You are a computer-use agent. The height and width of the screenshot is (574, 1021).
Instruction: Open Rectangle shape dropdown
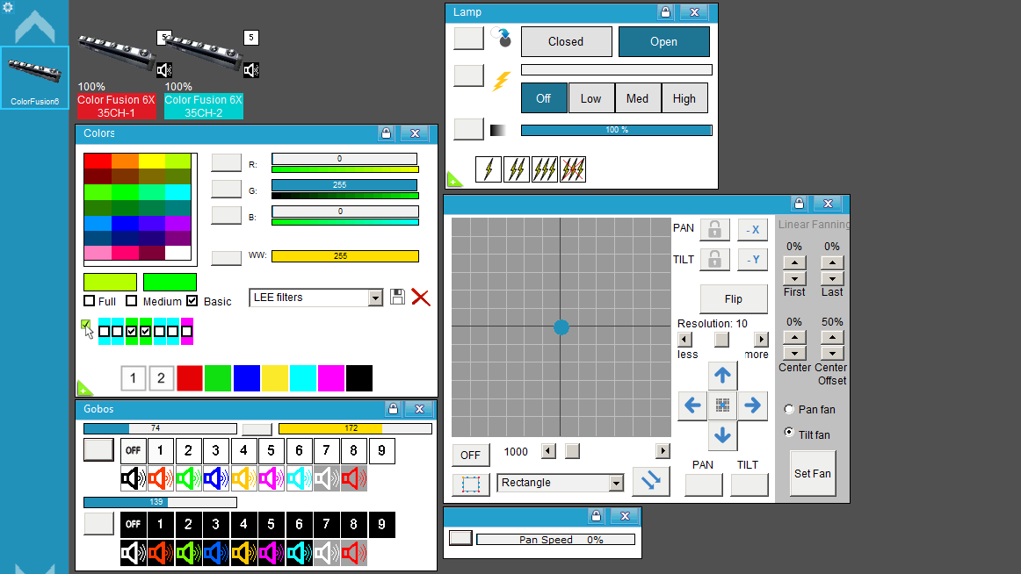(616, 483)
